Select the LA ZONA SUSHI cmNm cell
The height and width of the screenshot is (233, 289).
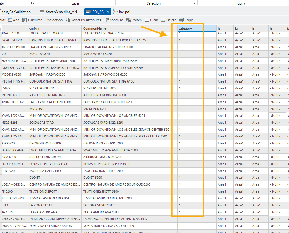[x=41, y=205]
